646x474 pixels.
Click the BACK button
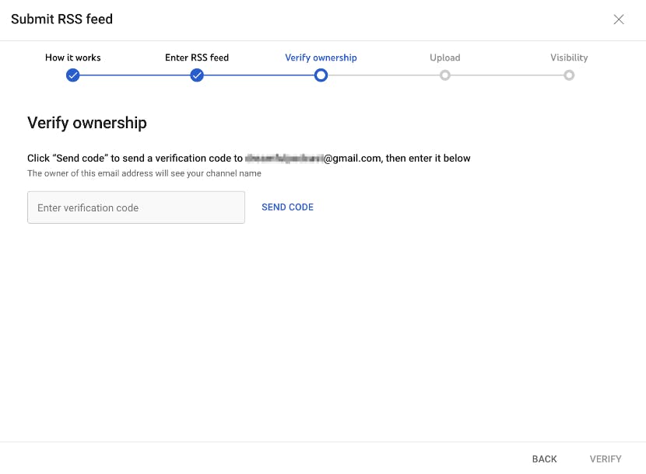[545, 458]
